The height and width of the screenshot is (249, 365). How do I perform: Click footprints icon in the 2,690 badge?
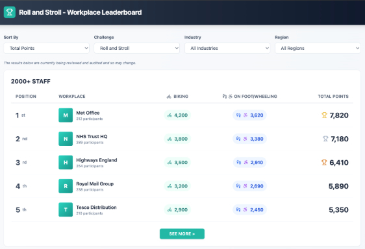tap(238, 186)
